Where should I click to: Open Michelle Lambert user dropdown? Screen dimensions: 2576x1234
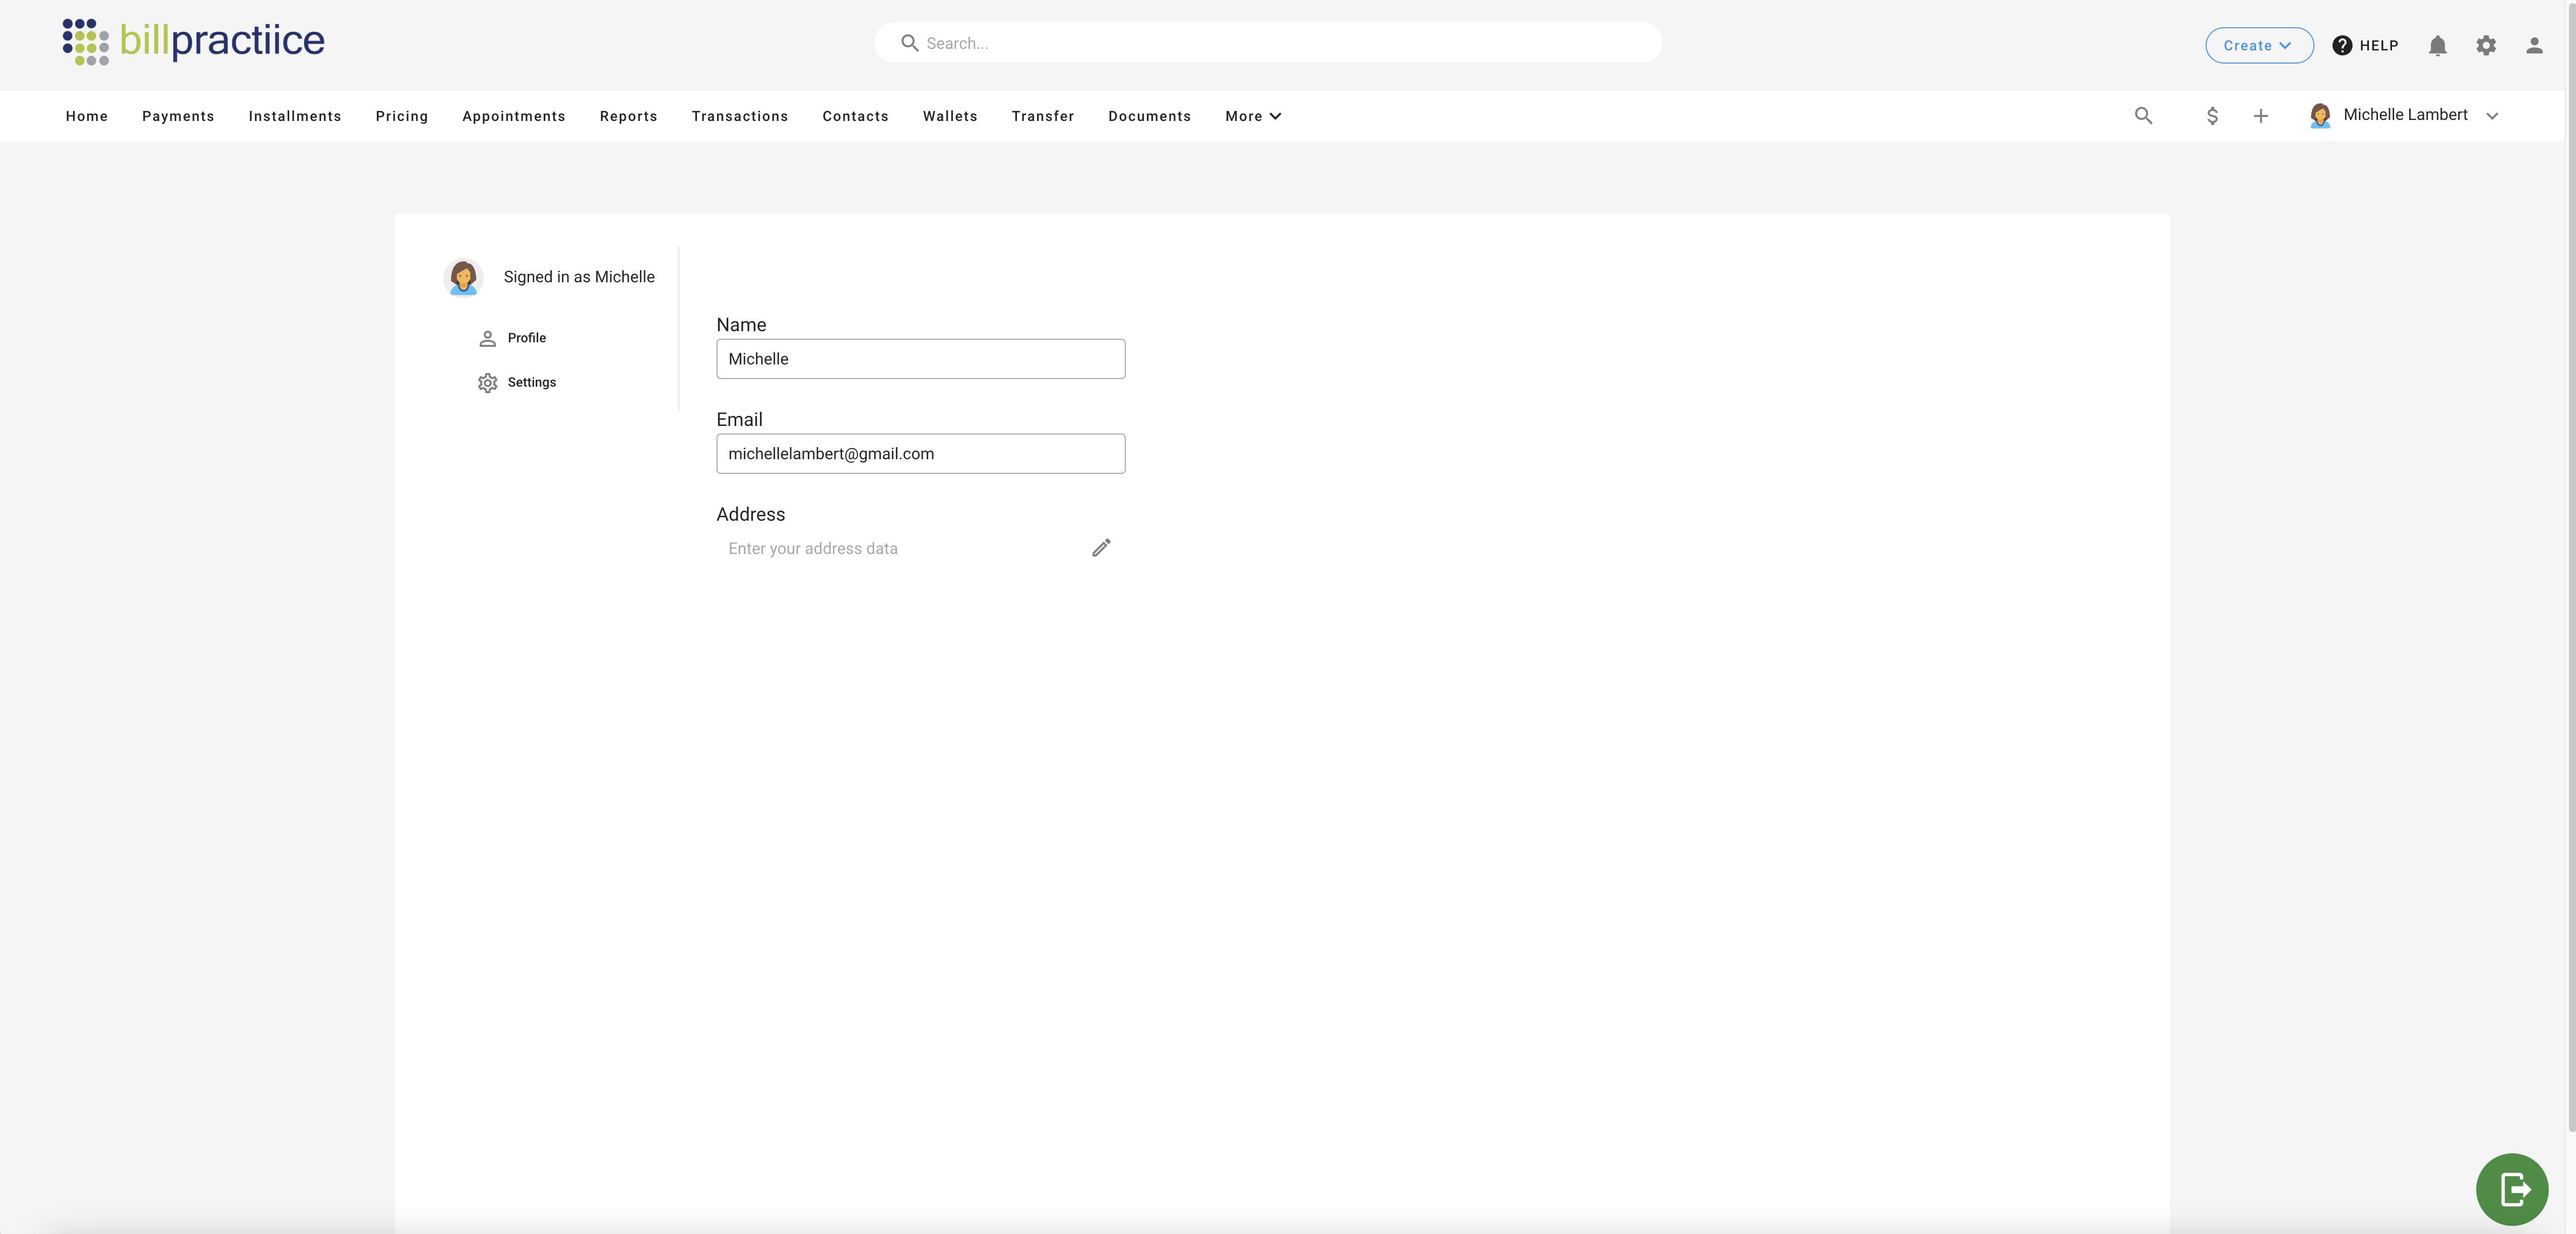click(x=2405, y=115)
